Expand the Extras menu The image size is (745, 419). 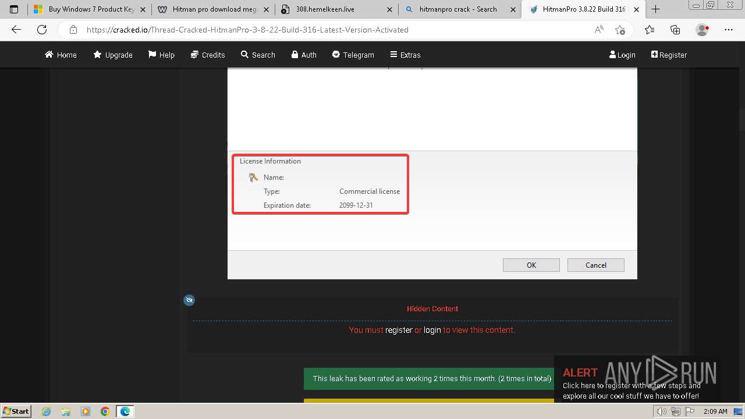(x=405, y=55)
